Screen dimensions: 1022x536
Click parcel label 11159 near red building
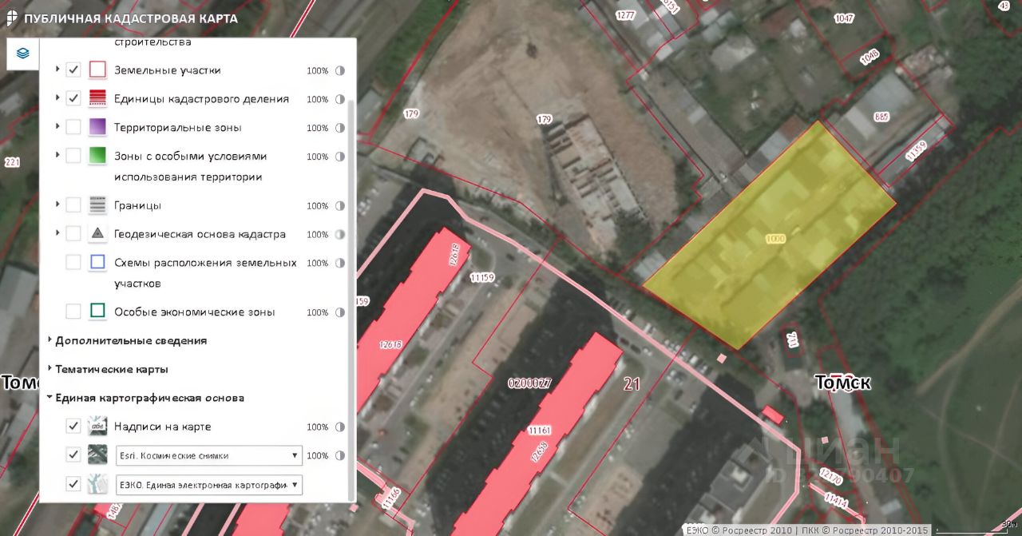[482, 278]
